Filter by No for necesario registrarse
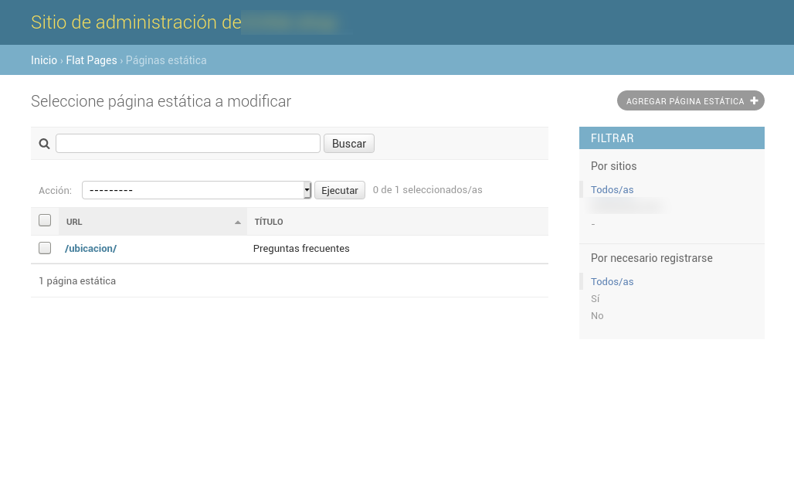Viewport: 794px width, 503px height. pos(597,315)
